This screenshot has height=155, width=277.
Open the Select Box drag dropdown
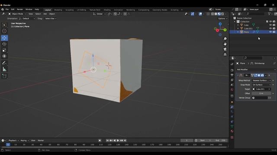[51, 19]
